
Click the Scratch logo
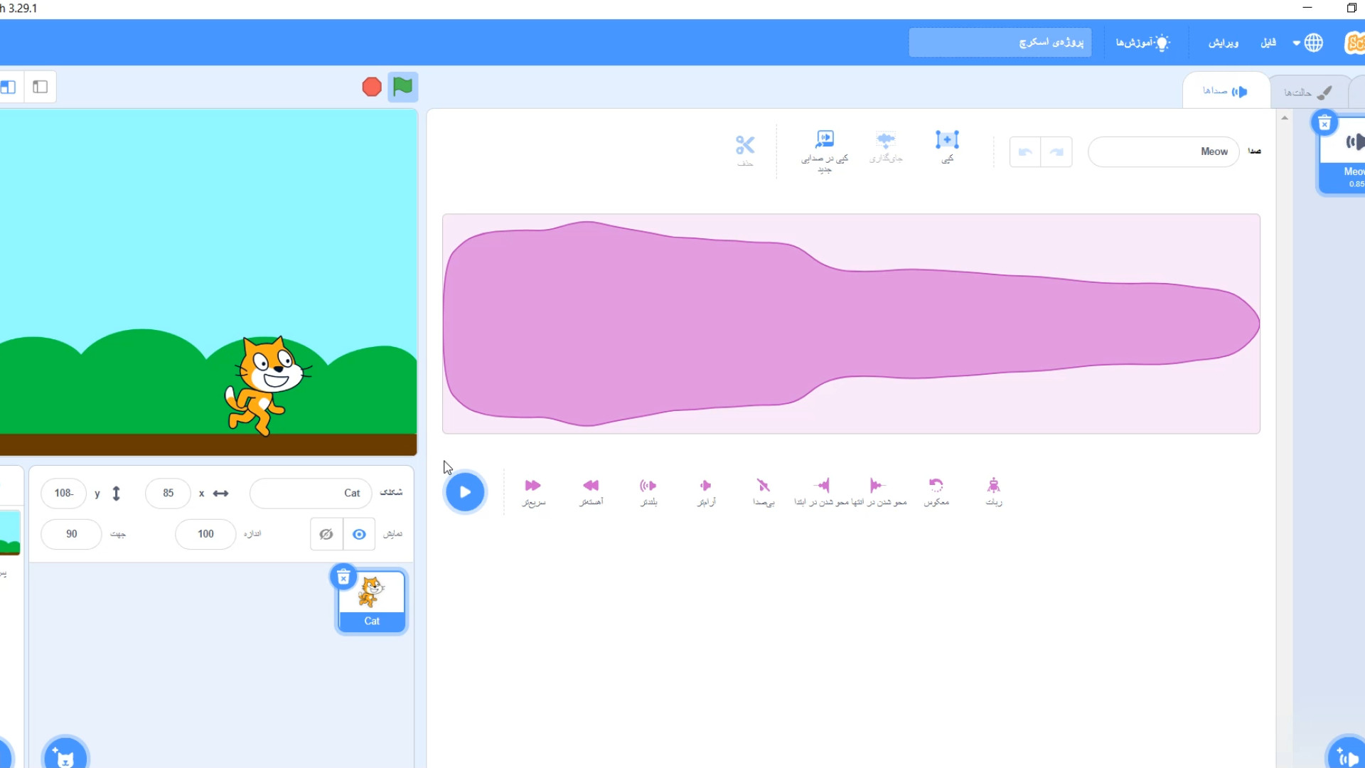(x=1354, y=43)
